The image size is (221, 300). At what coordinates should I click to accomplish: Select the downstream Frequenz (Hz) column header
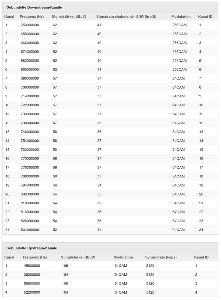(32, 17)
